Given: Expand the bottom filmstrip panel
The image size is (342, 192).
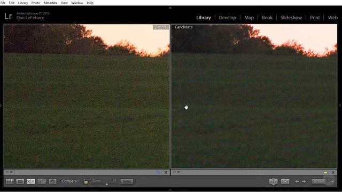Looking at the screenshot, I should coord(170,190).
